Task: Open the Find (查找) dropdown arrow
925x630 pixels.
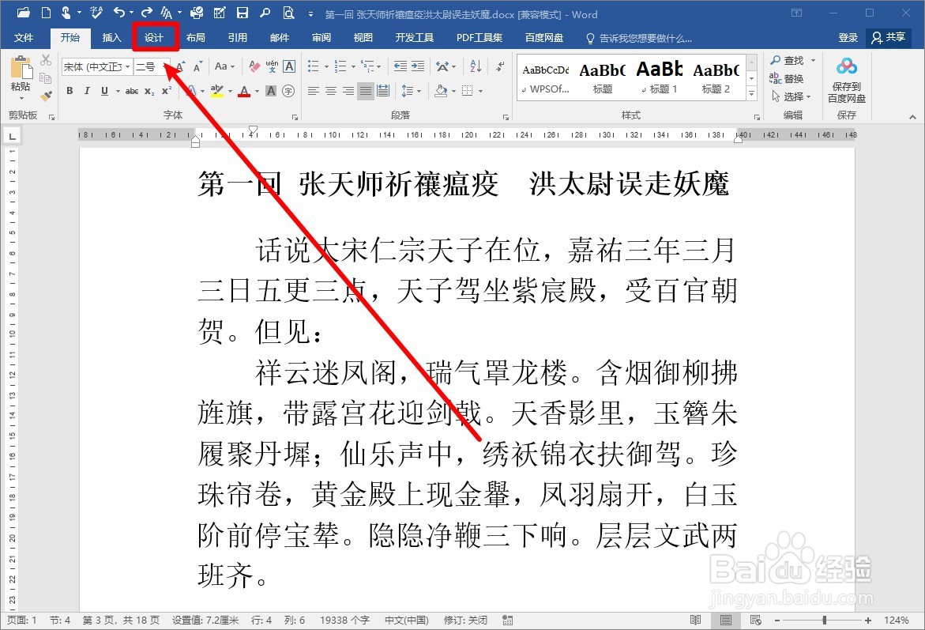Action: point(813,60)
